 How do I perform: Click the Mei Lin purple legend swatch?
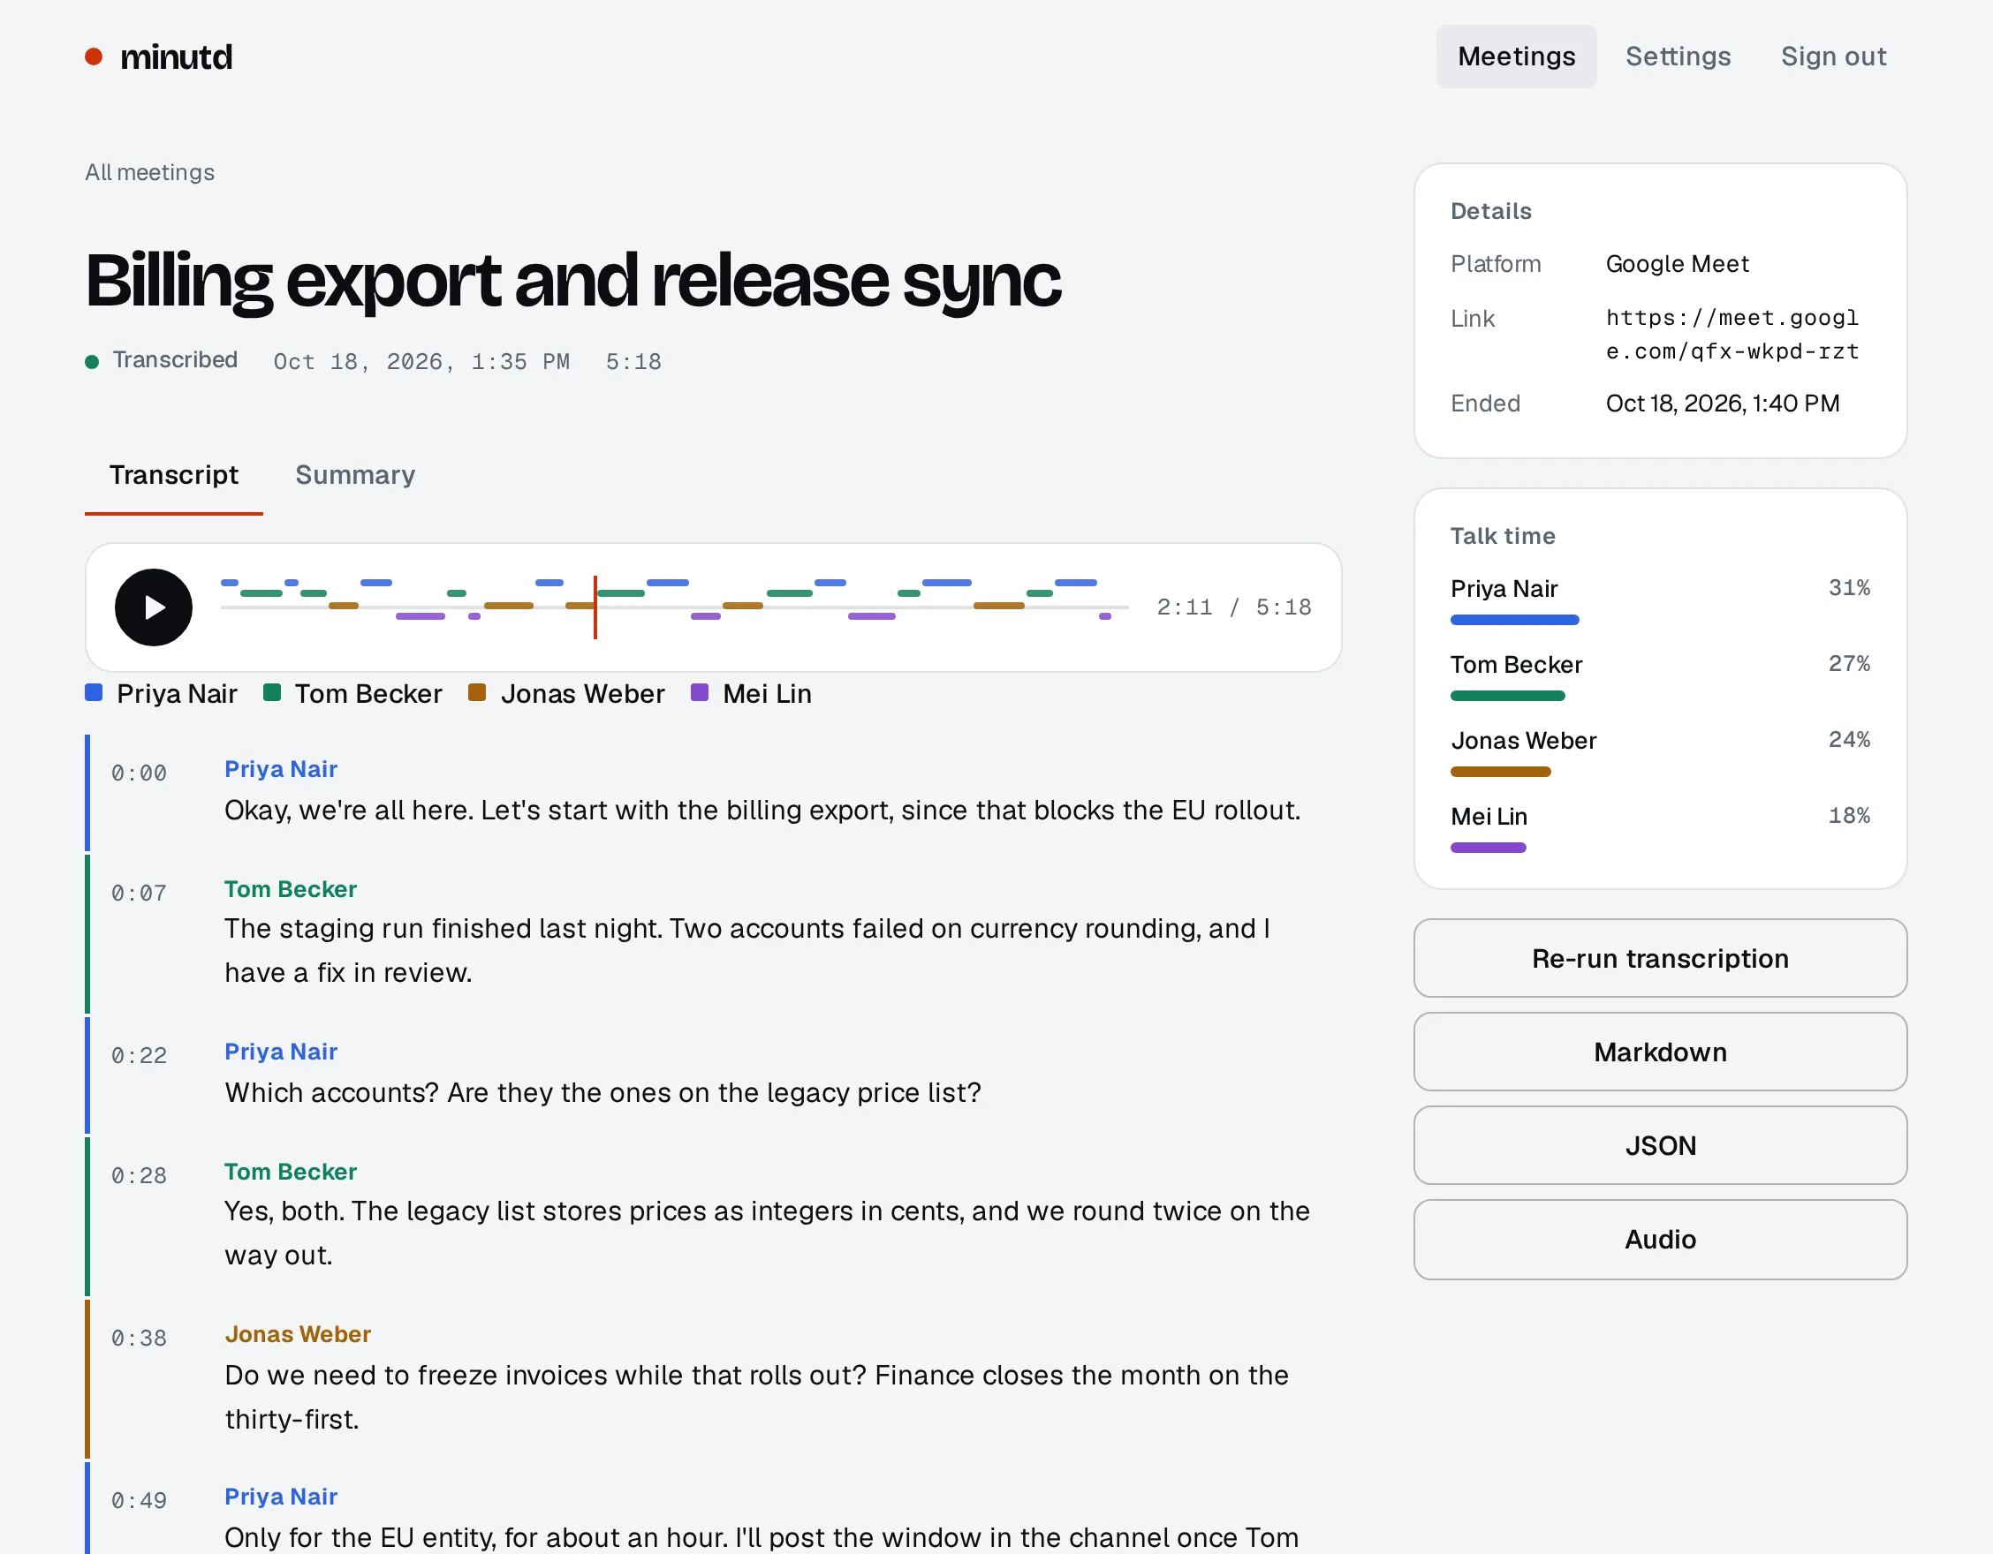[x=699, y=692]
